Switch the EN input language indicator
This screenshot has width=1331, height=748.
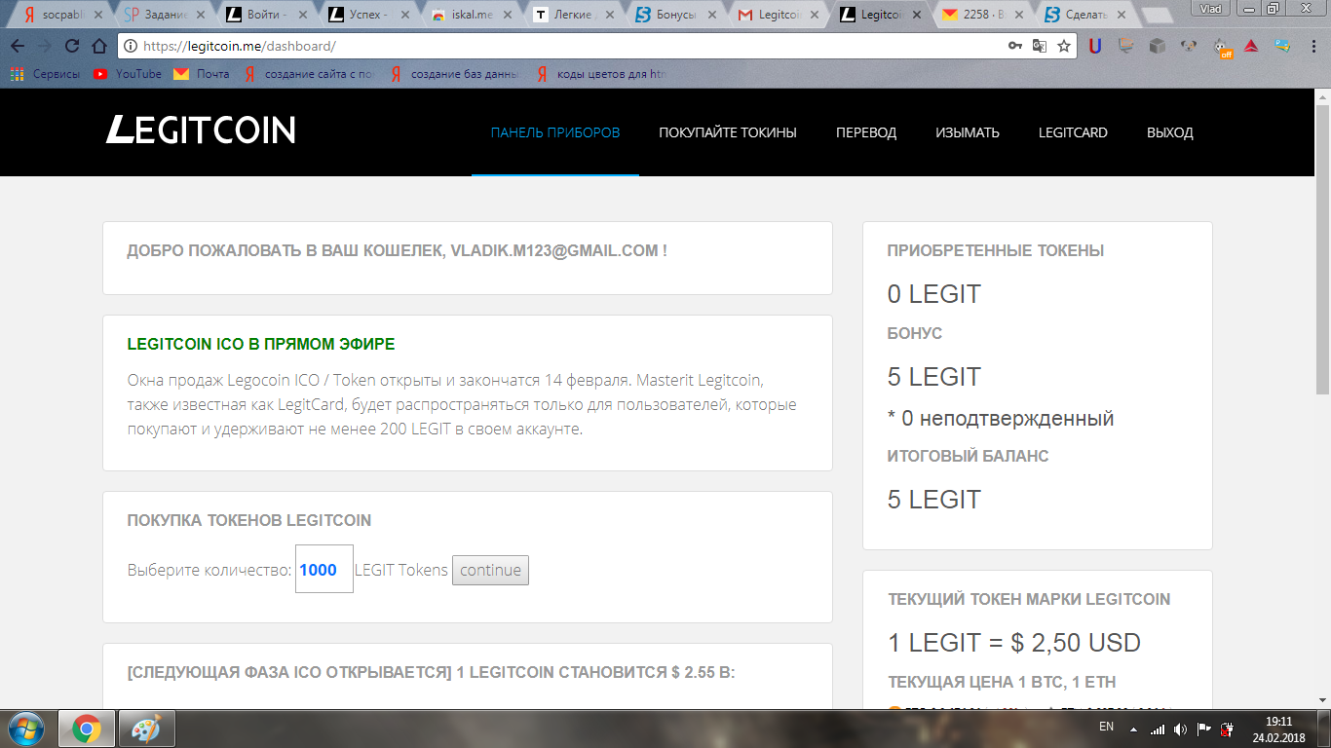point(1106,727)
